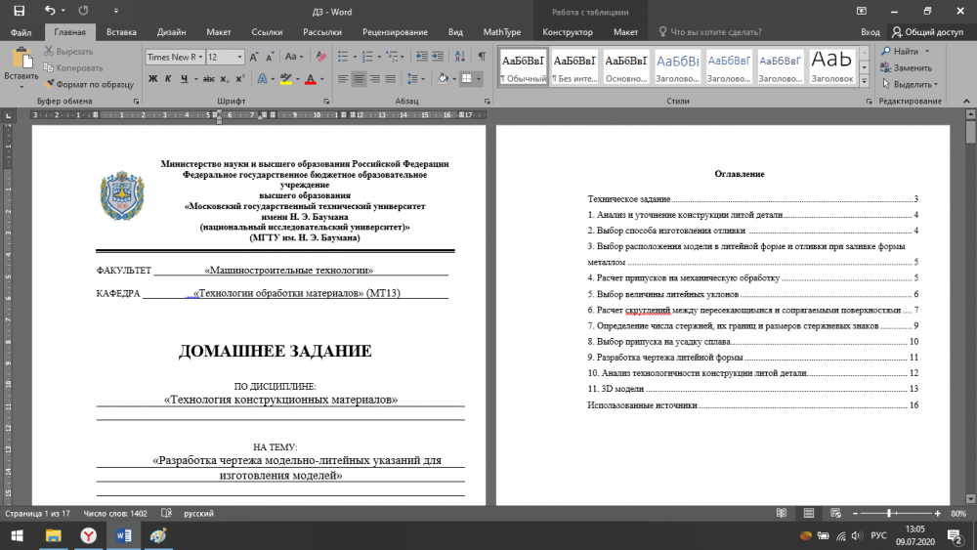
Task: Switch to the Вставка ribbon tab
Action: [x=121, y=31]
